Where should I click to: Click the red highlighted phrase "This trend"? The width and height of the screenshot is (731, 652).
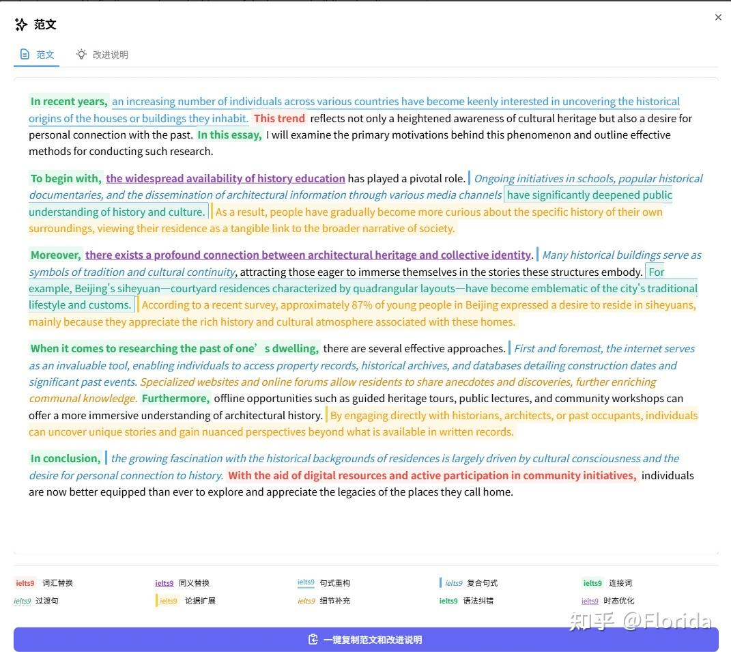pos(279,118)
